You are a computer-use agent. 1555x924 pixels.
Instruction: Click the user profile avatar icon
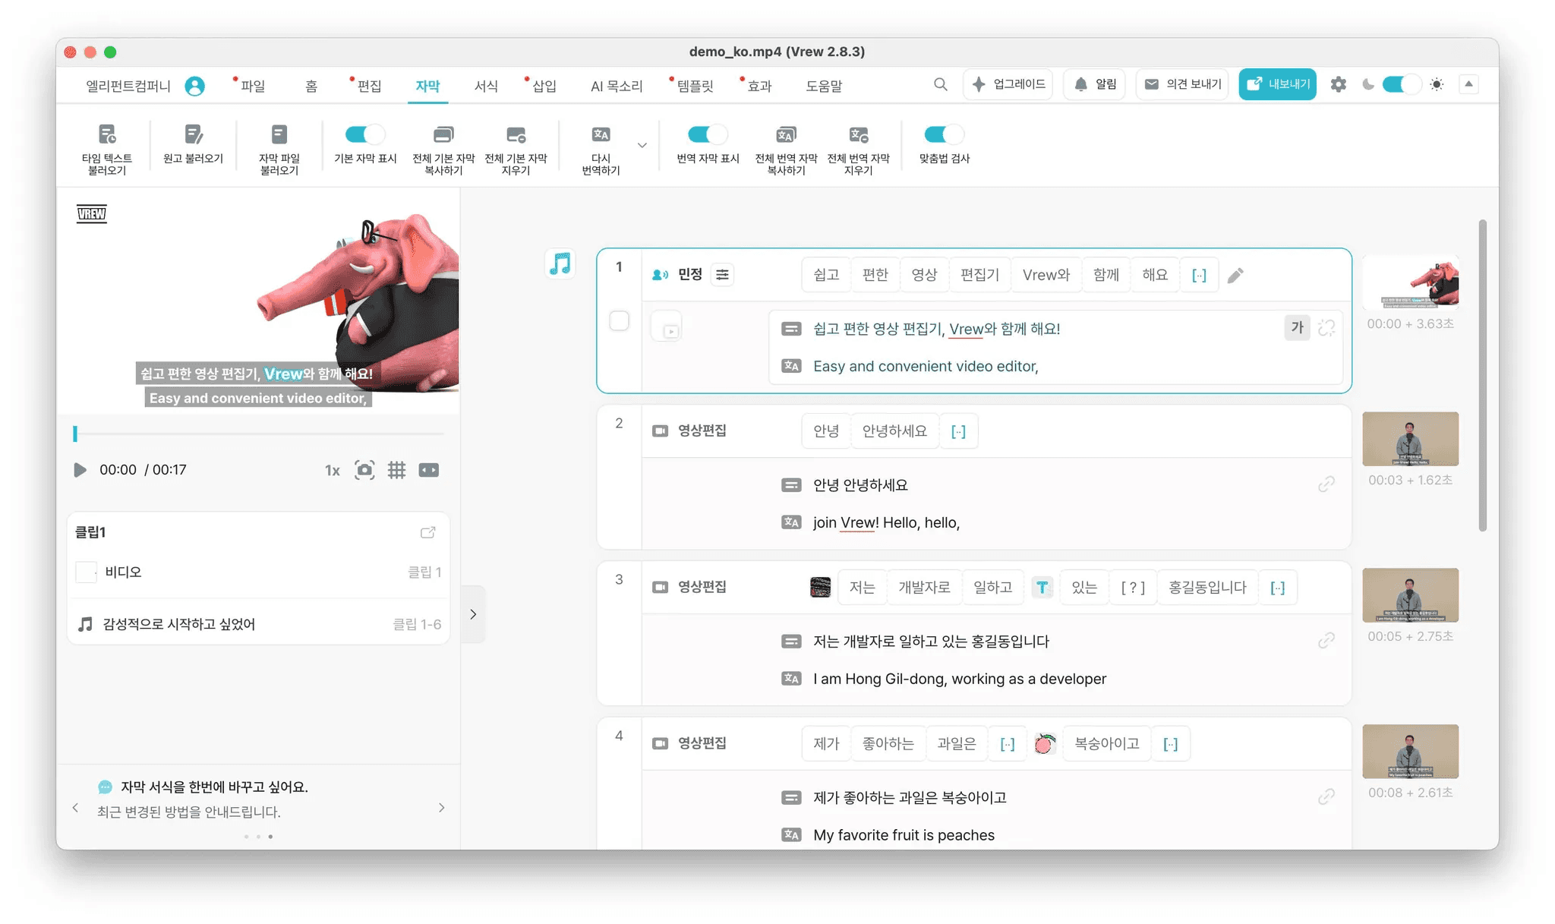195,86
